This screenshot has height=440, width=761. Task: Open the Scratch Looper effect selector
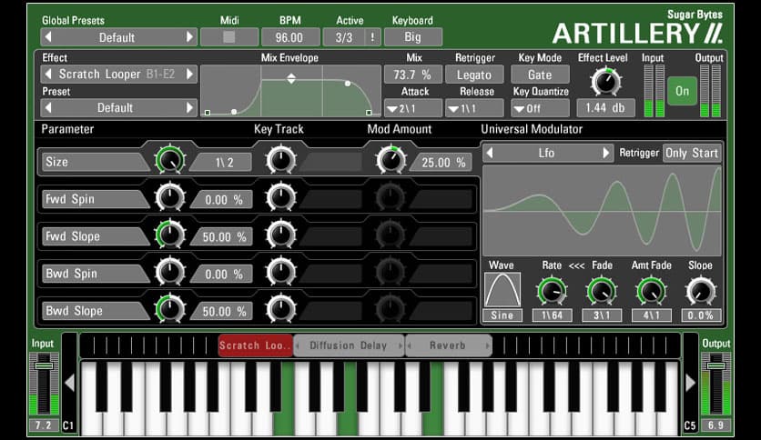pyautogui.click(x=118, y=75)
